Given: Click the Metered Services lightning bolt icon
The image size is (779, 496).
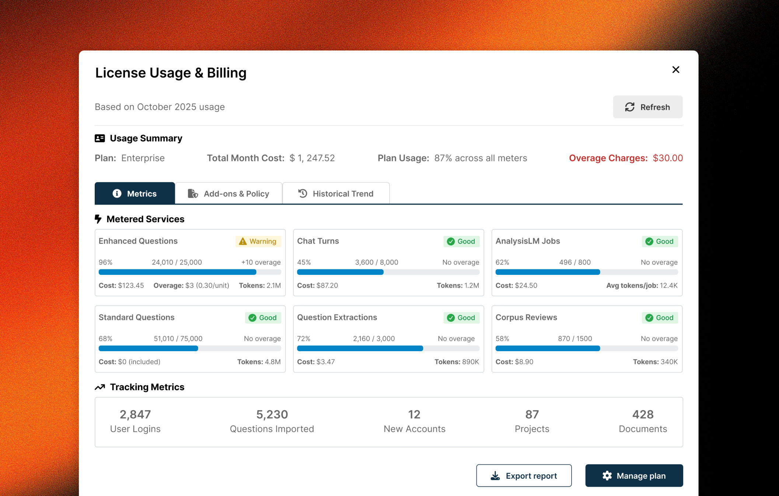Looking at the screenshot, I should tap(98, 219).
